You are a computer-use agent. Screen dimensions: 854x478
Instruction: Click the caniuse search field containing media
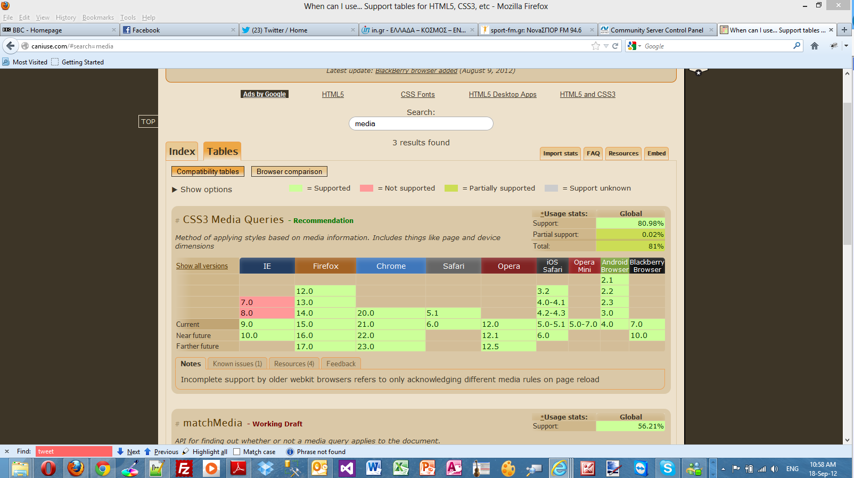tap(421, 123)
